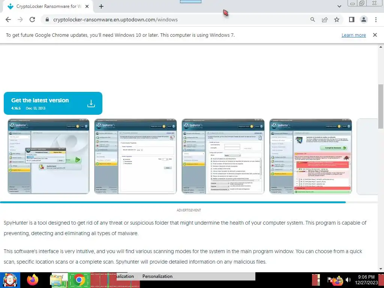
Task: Go forward to the next page
Action: point(20,19)
